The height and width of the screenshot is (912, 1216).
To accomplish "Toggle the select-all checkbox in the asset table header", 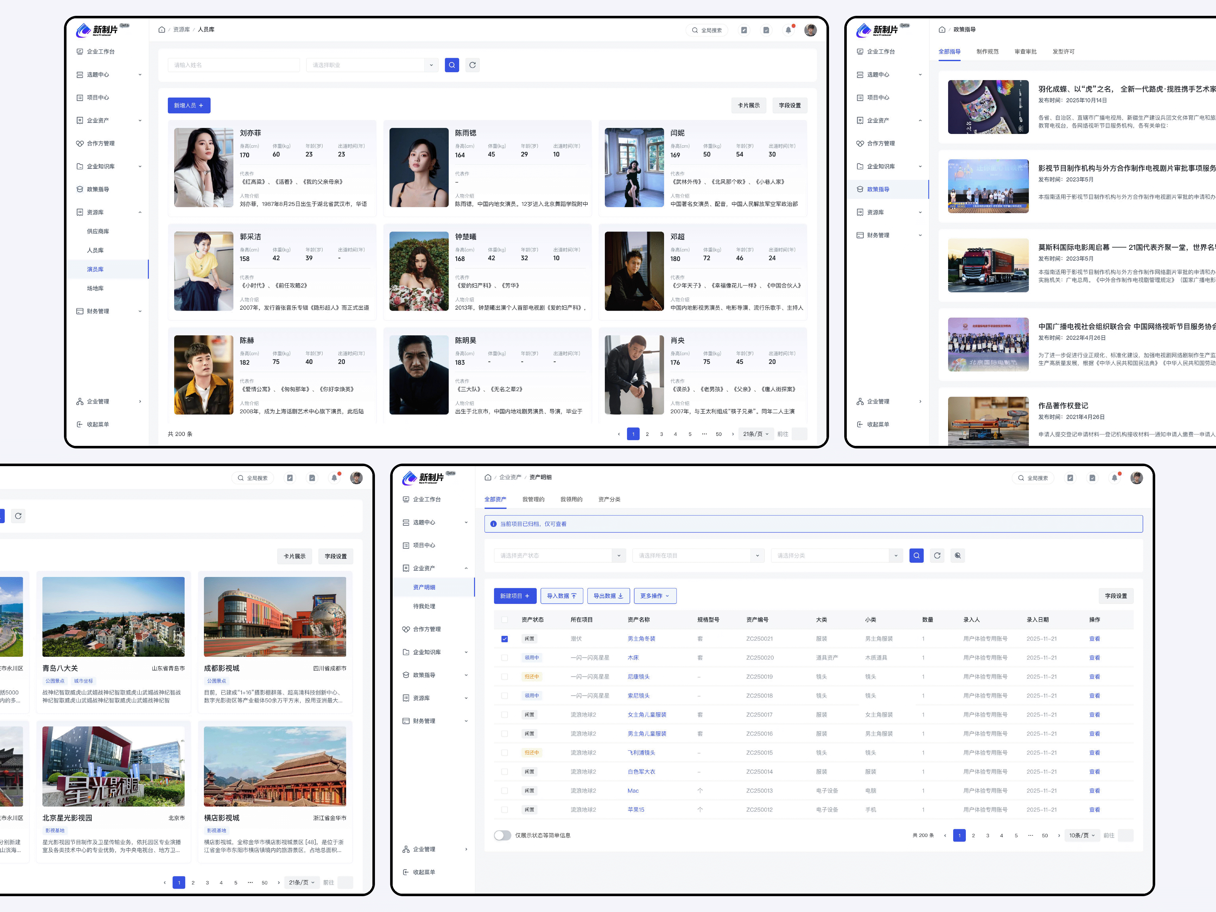I will point(504,619).
